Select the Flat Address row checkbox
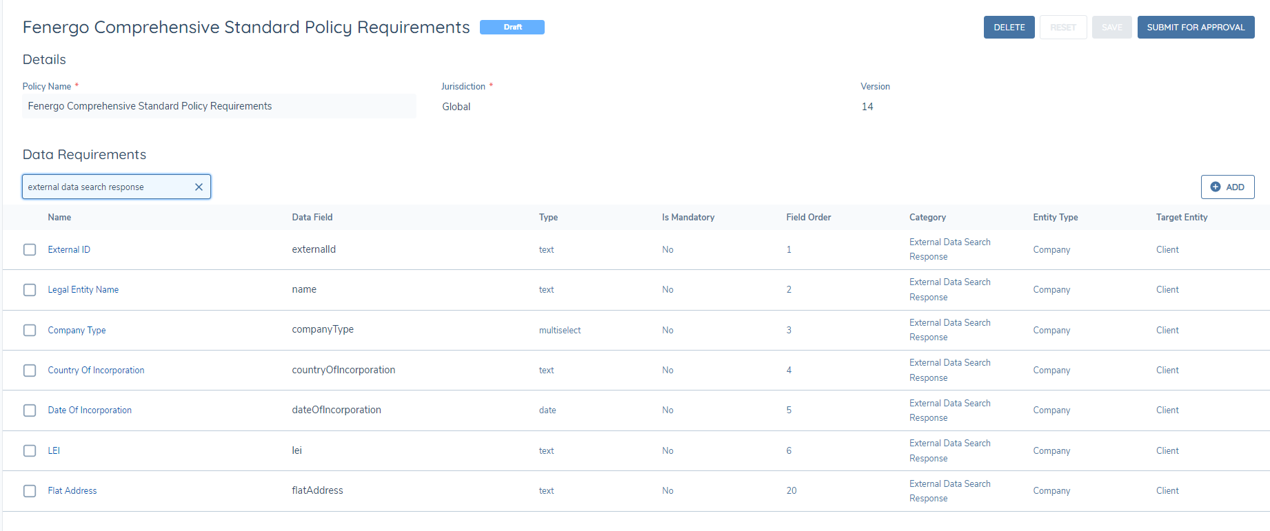Viewport: 1270px width, 531px height. 30,491
